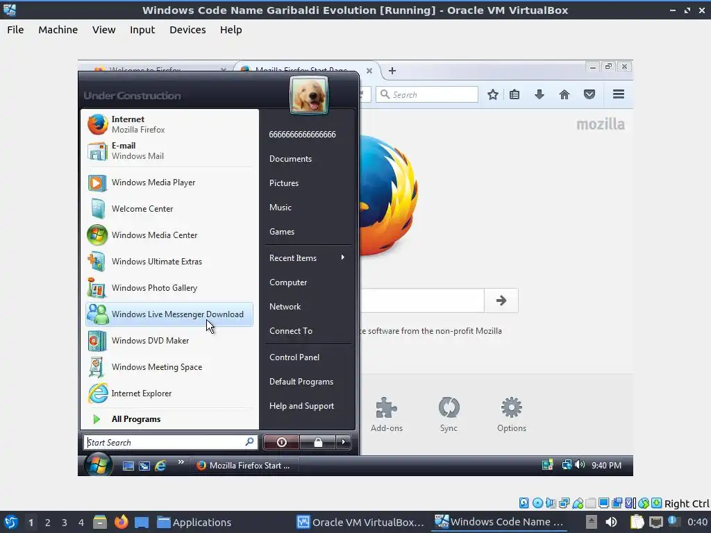
Task: Open Games from Start menu
Action: [x=282, y=232]
